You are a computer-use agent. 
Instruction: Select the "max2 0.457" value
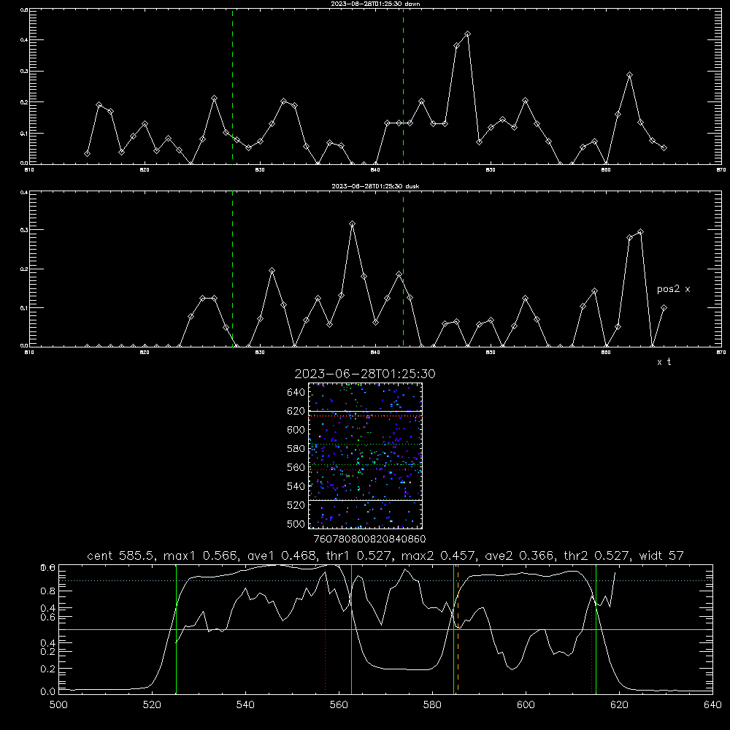(437, 556)
